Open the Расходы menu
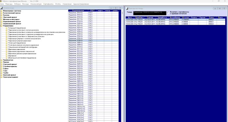The image size is (228, 122). coord(25,4)
